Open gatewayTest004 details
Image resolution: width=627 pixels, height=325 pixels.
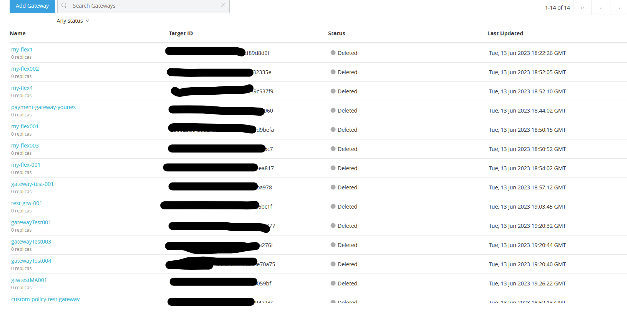point(31,260)
